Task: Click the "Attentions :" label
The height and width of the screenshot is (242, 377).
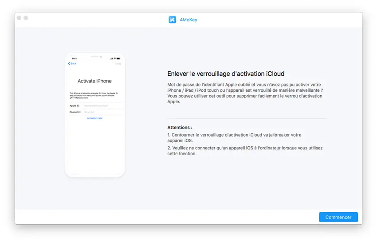Action: pos(180,127)
